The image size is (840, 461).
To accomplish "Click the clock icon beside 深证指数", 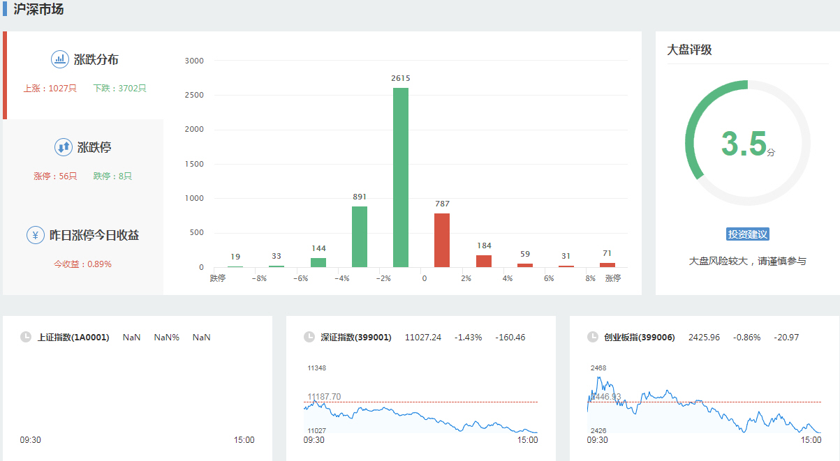I will [309, 338].
